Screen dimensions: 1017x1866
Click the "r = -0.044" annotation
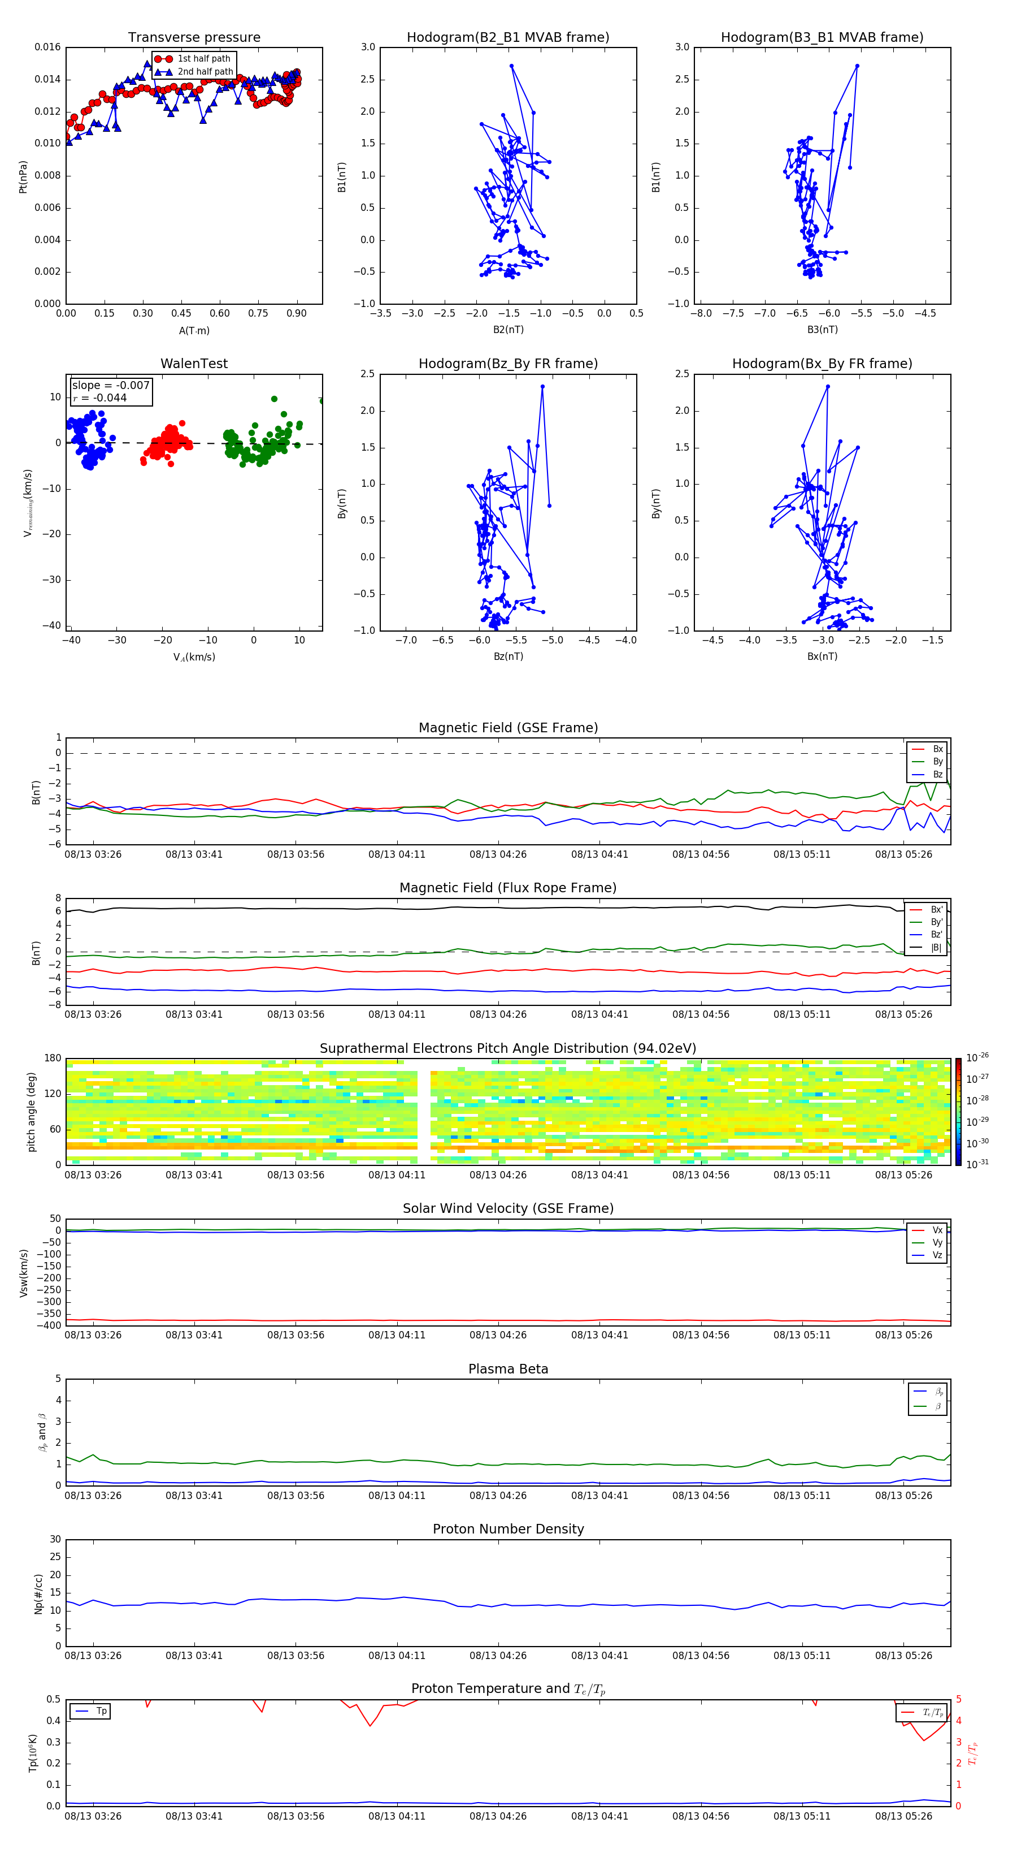pyautogui.click(x=100, y=398)
